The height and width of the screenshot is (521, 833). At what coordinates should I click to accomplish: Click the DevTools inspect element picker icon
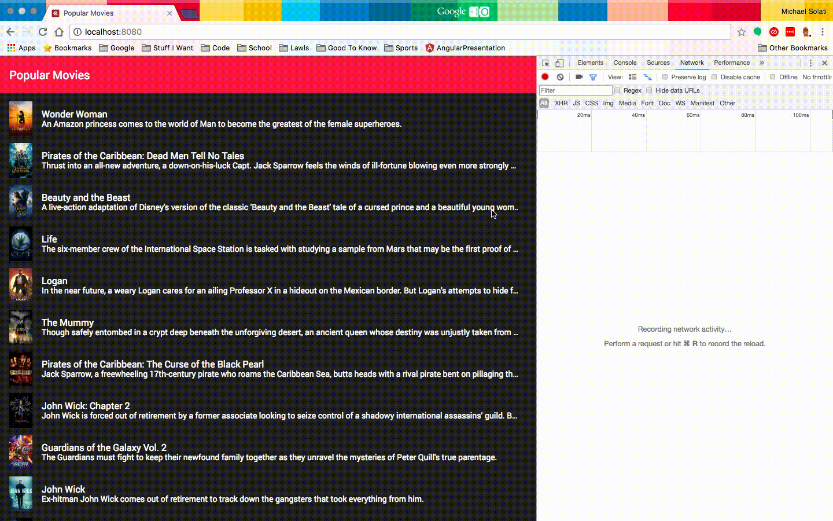[545, 63]
